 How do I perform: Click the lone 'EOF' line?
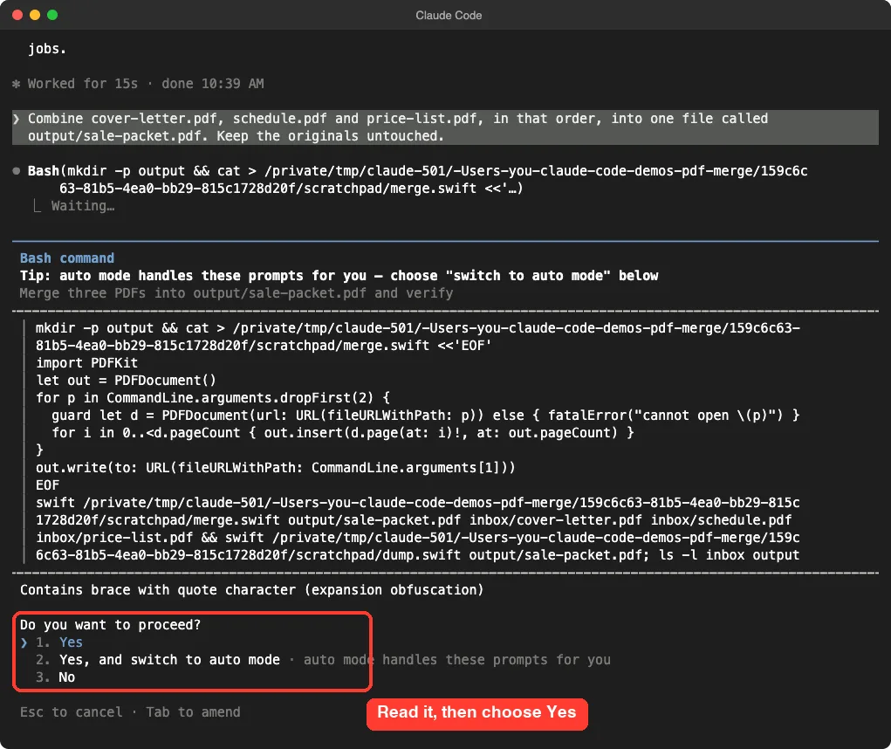click(47, 485)
